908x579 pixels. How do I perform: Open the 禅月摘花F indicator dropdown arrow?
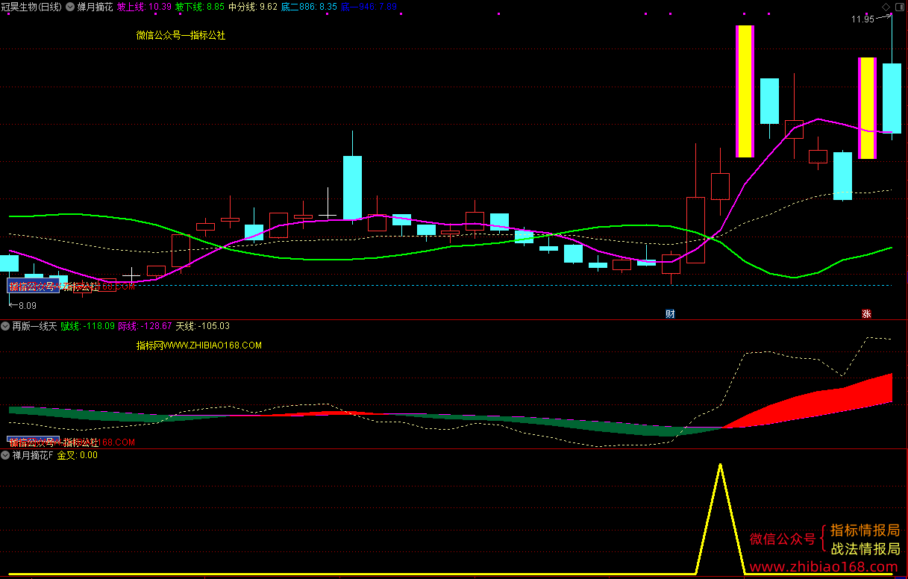tap(5, 454)
